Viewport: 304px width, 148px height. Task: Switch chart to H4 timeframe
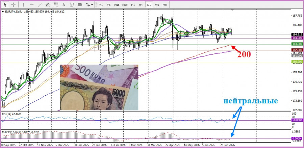pos(141,4)
